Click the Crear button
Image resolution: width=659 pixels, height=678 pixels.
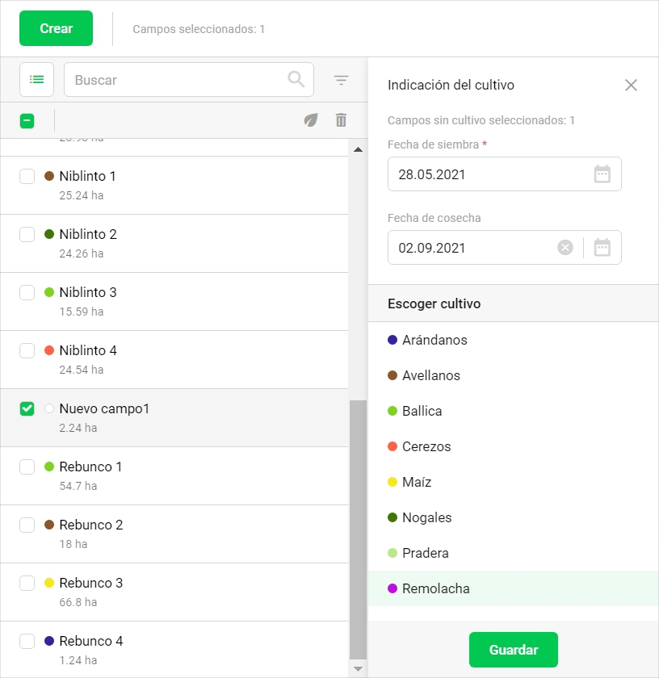56,28
